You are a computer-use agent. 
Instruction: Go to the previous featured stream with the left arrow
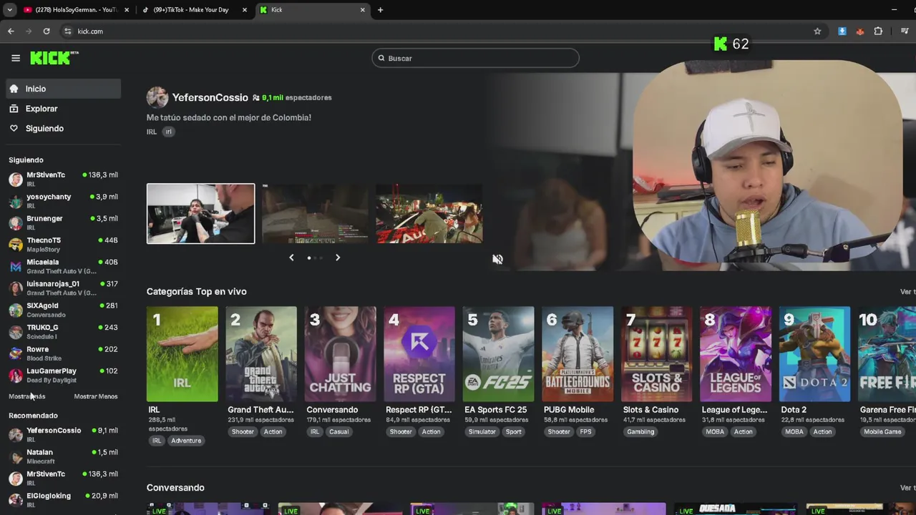point(291,257)
